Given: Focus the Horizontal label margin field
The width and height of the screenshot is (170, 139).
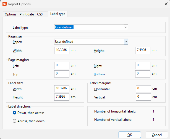Looking at the screenshot, I should (143, 89).
